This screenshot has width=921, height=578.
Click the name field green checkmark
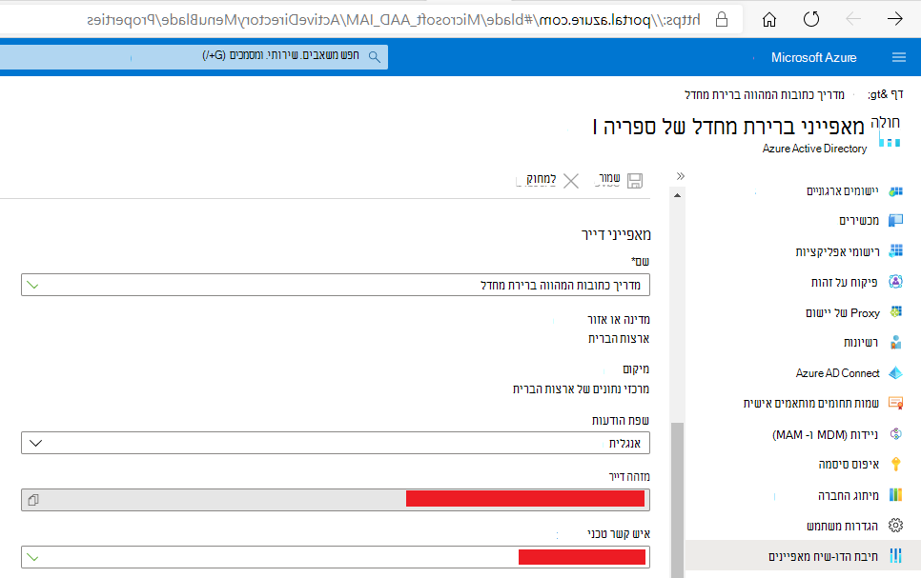pyautogui.click(x=32, y=286)
